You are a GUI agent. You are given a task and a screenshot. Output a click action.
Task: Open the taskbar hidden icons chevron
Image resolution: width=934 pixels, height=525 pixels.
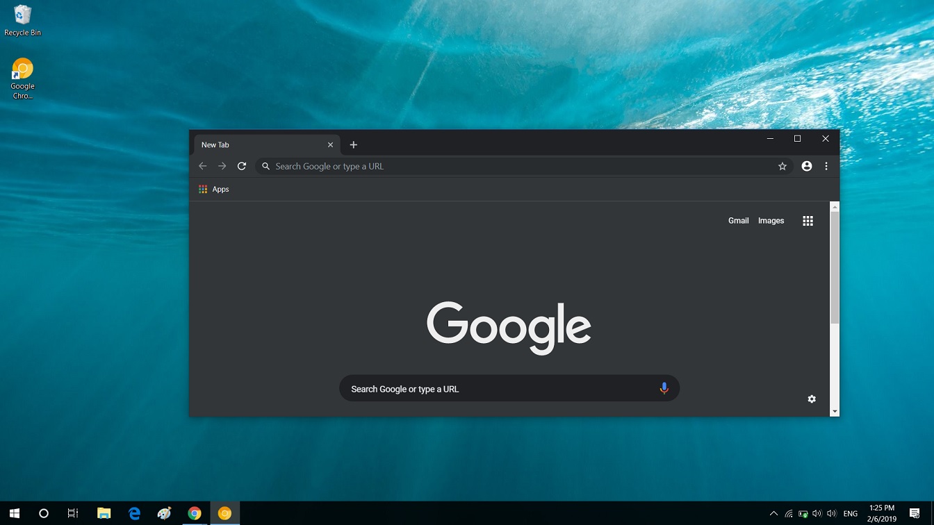pos(773,513)
